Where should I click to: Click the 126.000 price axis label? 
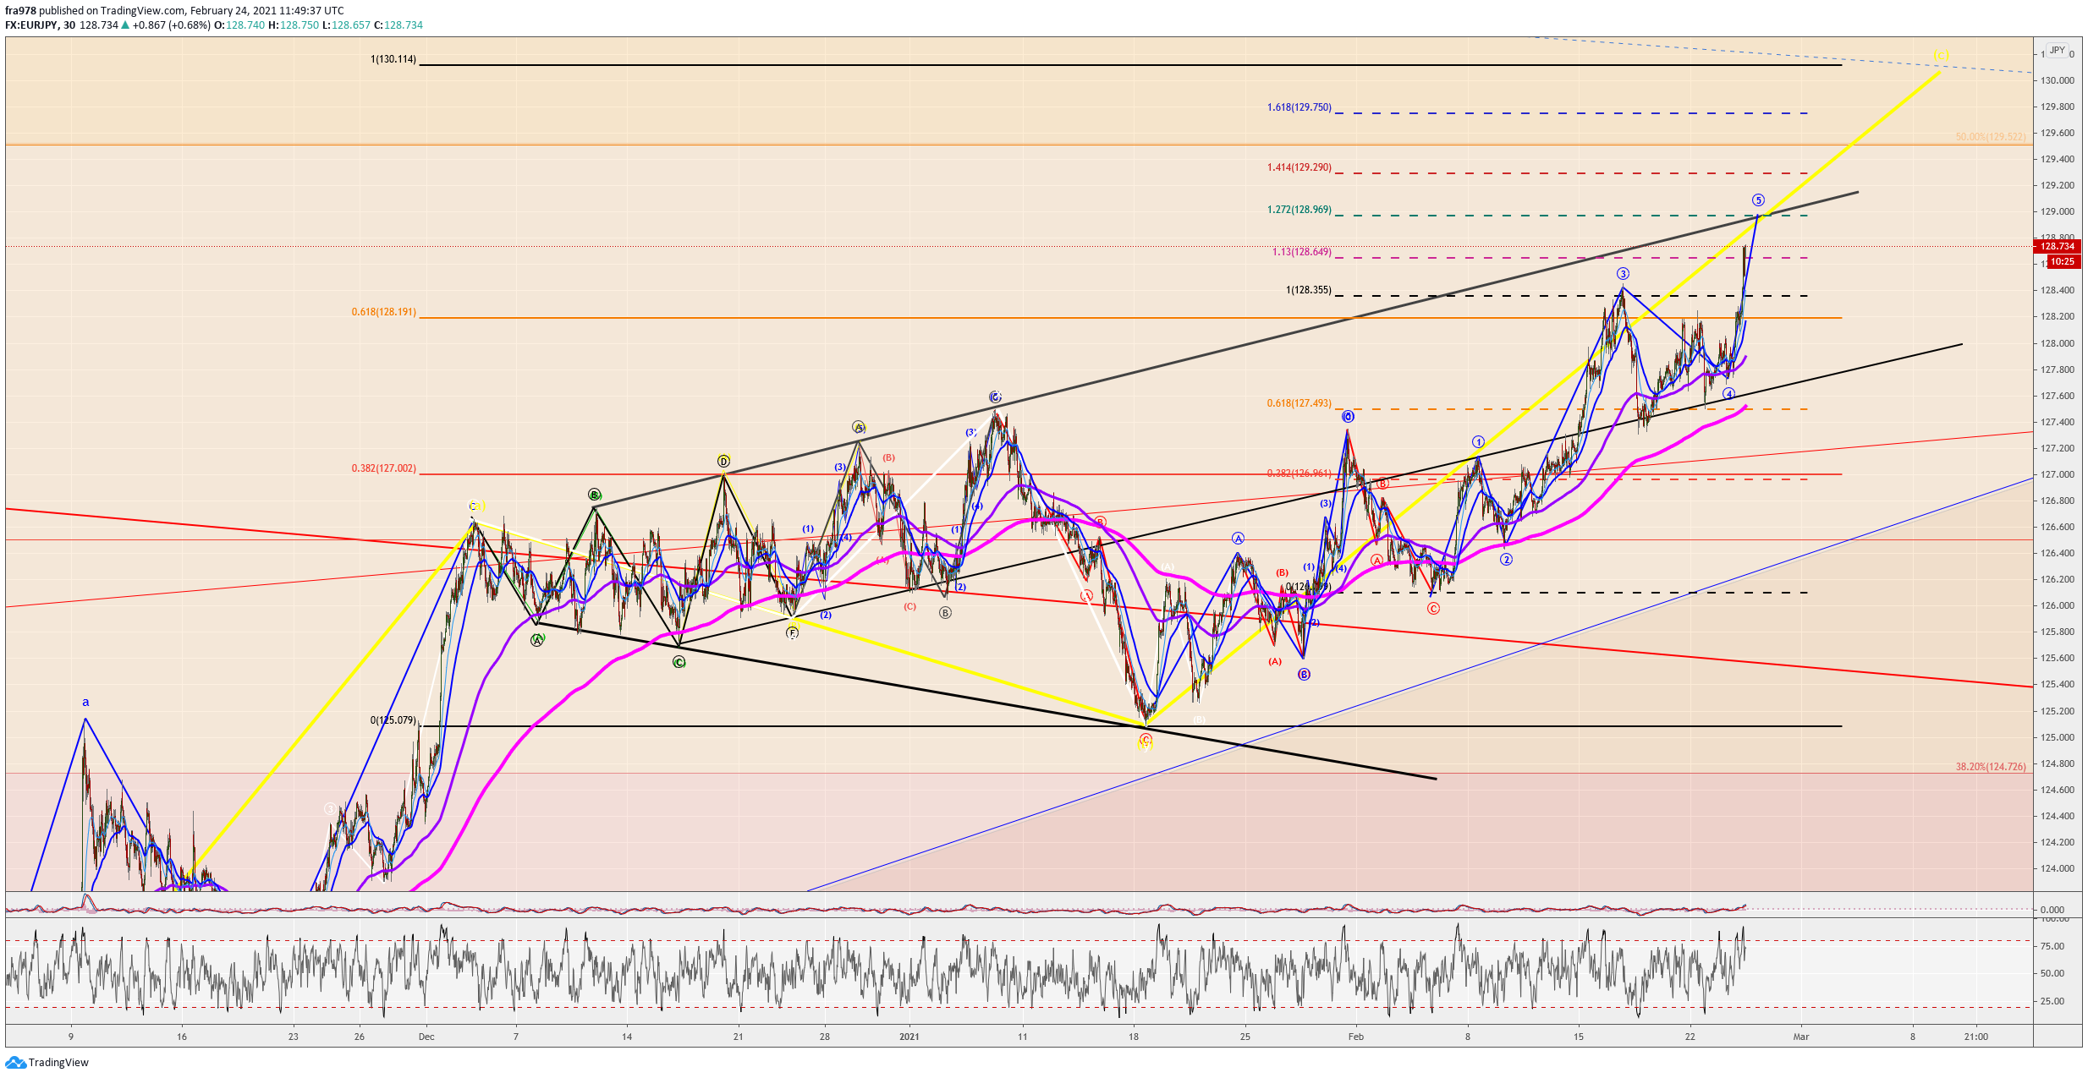coord(2058,606)
